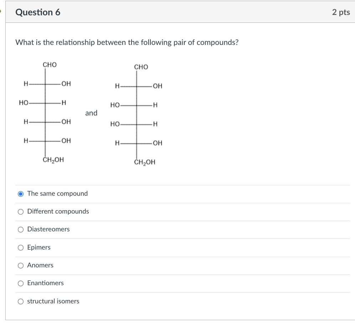The width and height of the screenshot is (355, 328).
Task: Click the 'Question 6' header title
Action: (x=38, y=12)
